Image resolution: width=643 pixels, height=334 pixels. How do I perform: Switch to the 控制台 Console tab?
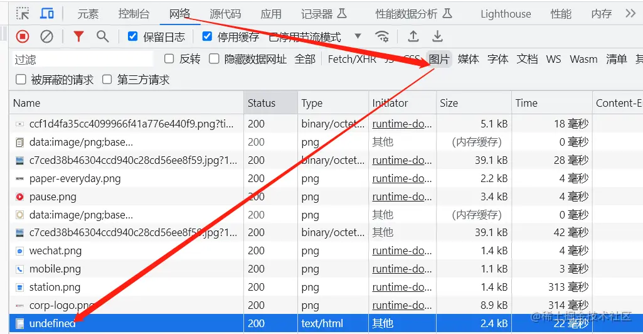(134, 14)
